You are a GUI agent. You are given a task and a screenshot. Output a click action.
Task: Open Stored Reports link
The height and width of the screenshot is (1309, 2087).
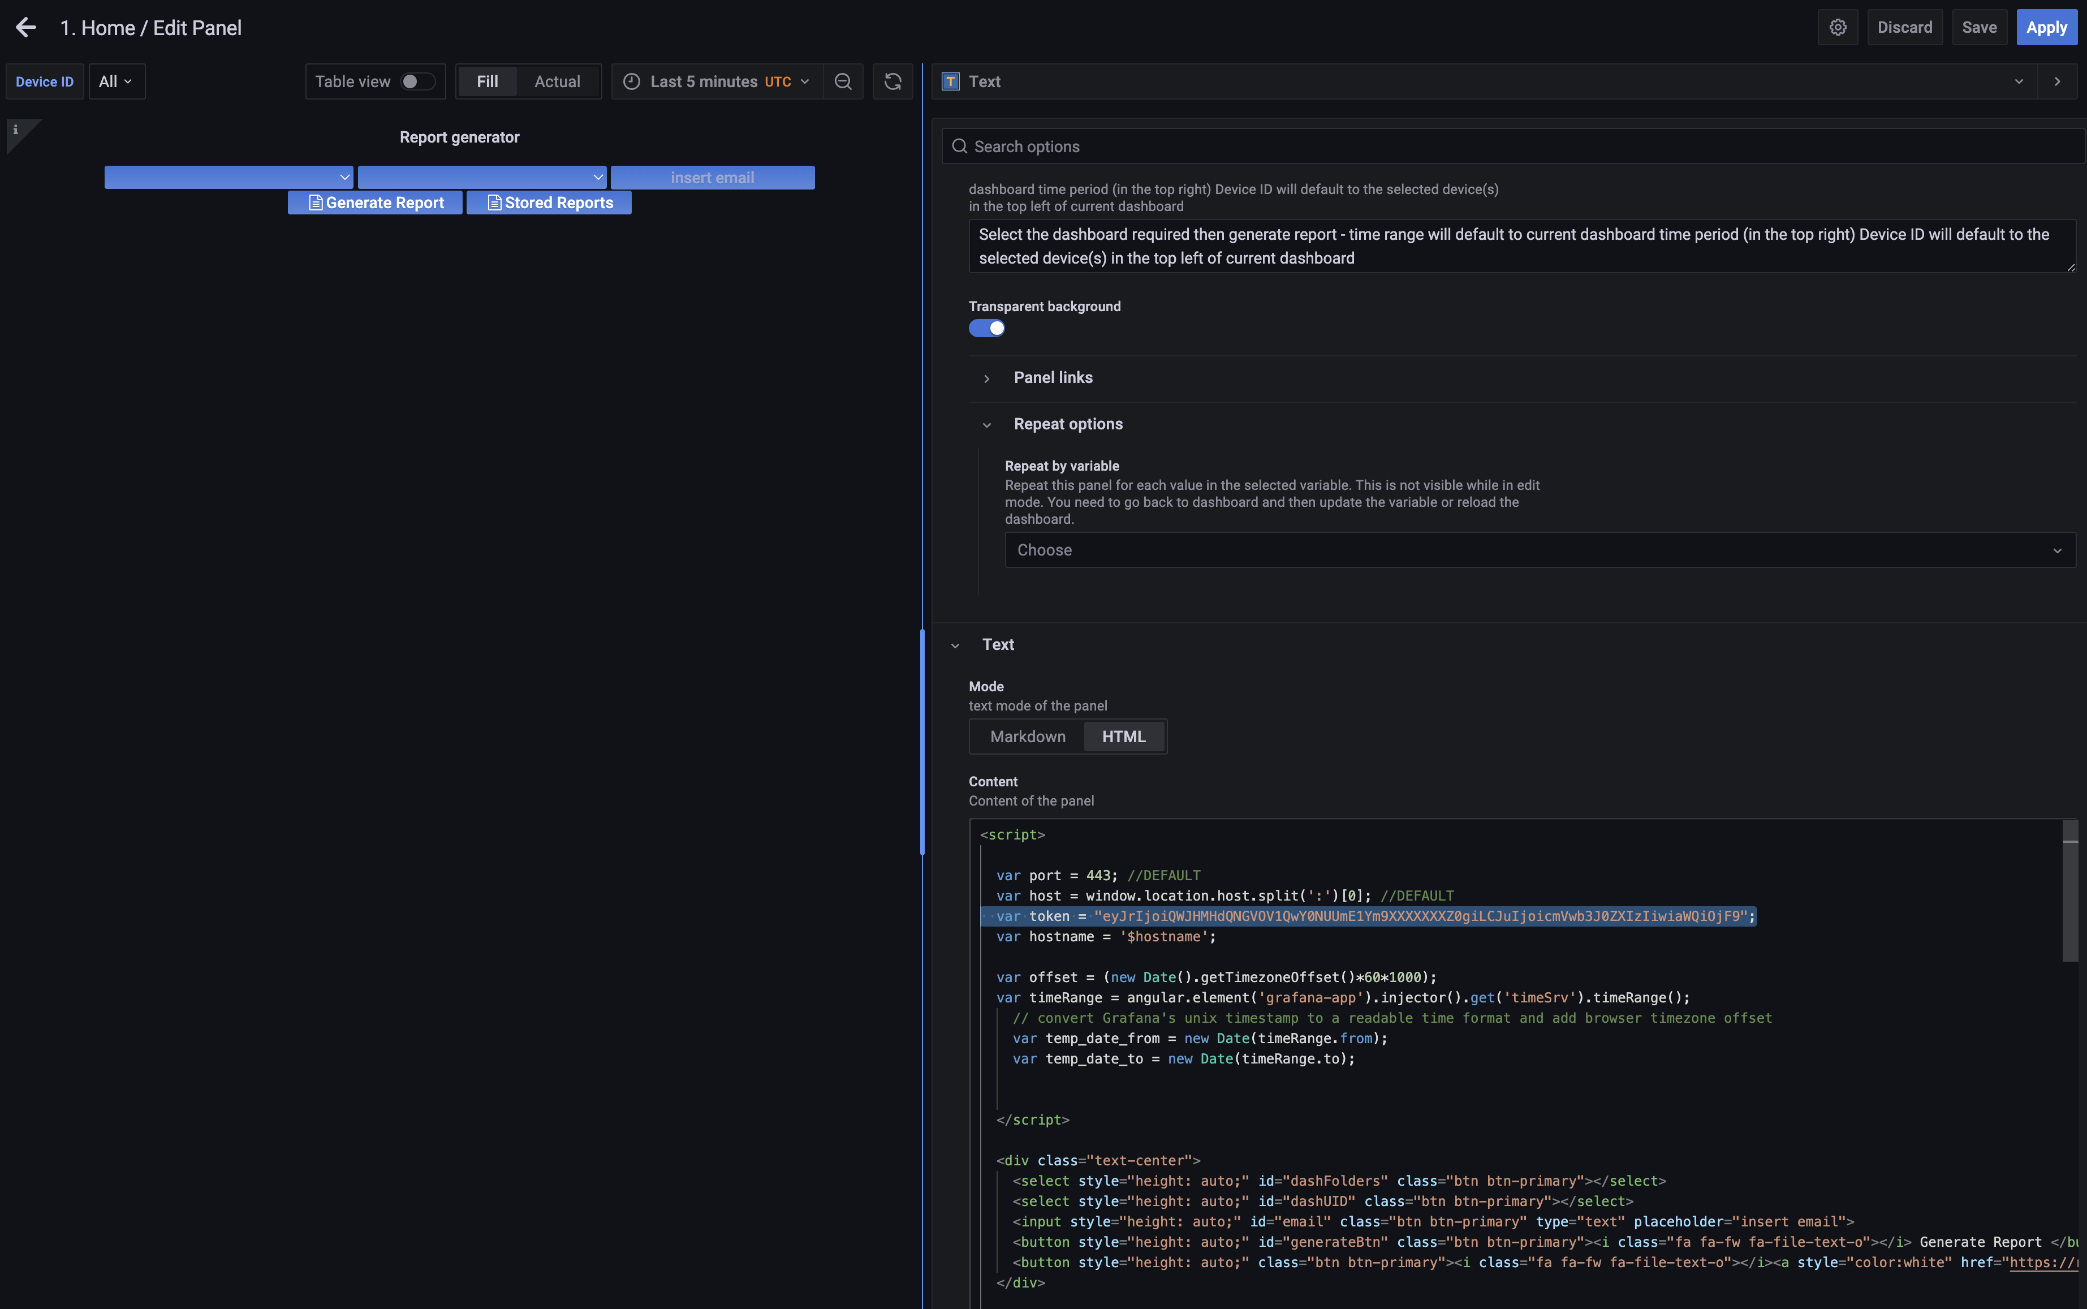(x=549, y=203)
